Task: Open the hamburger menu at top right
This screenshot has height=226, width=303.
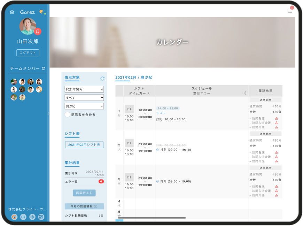Action: (x=290, y=11)
